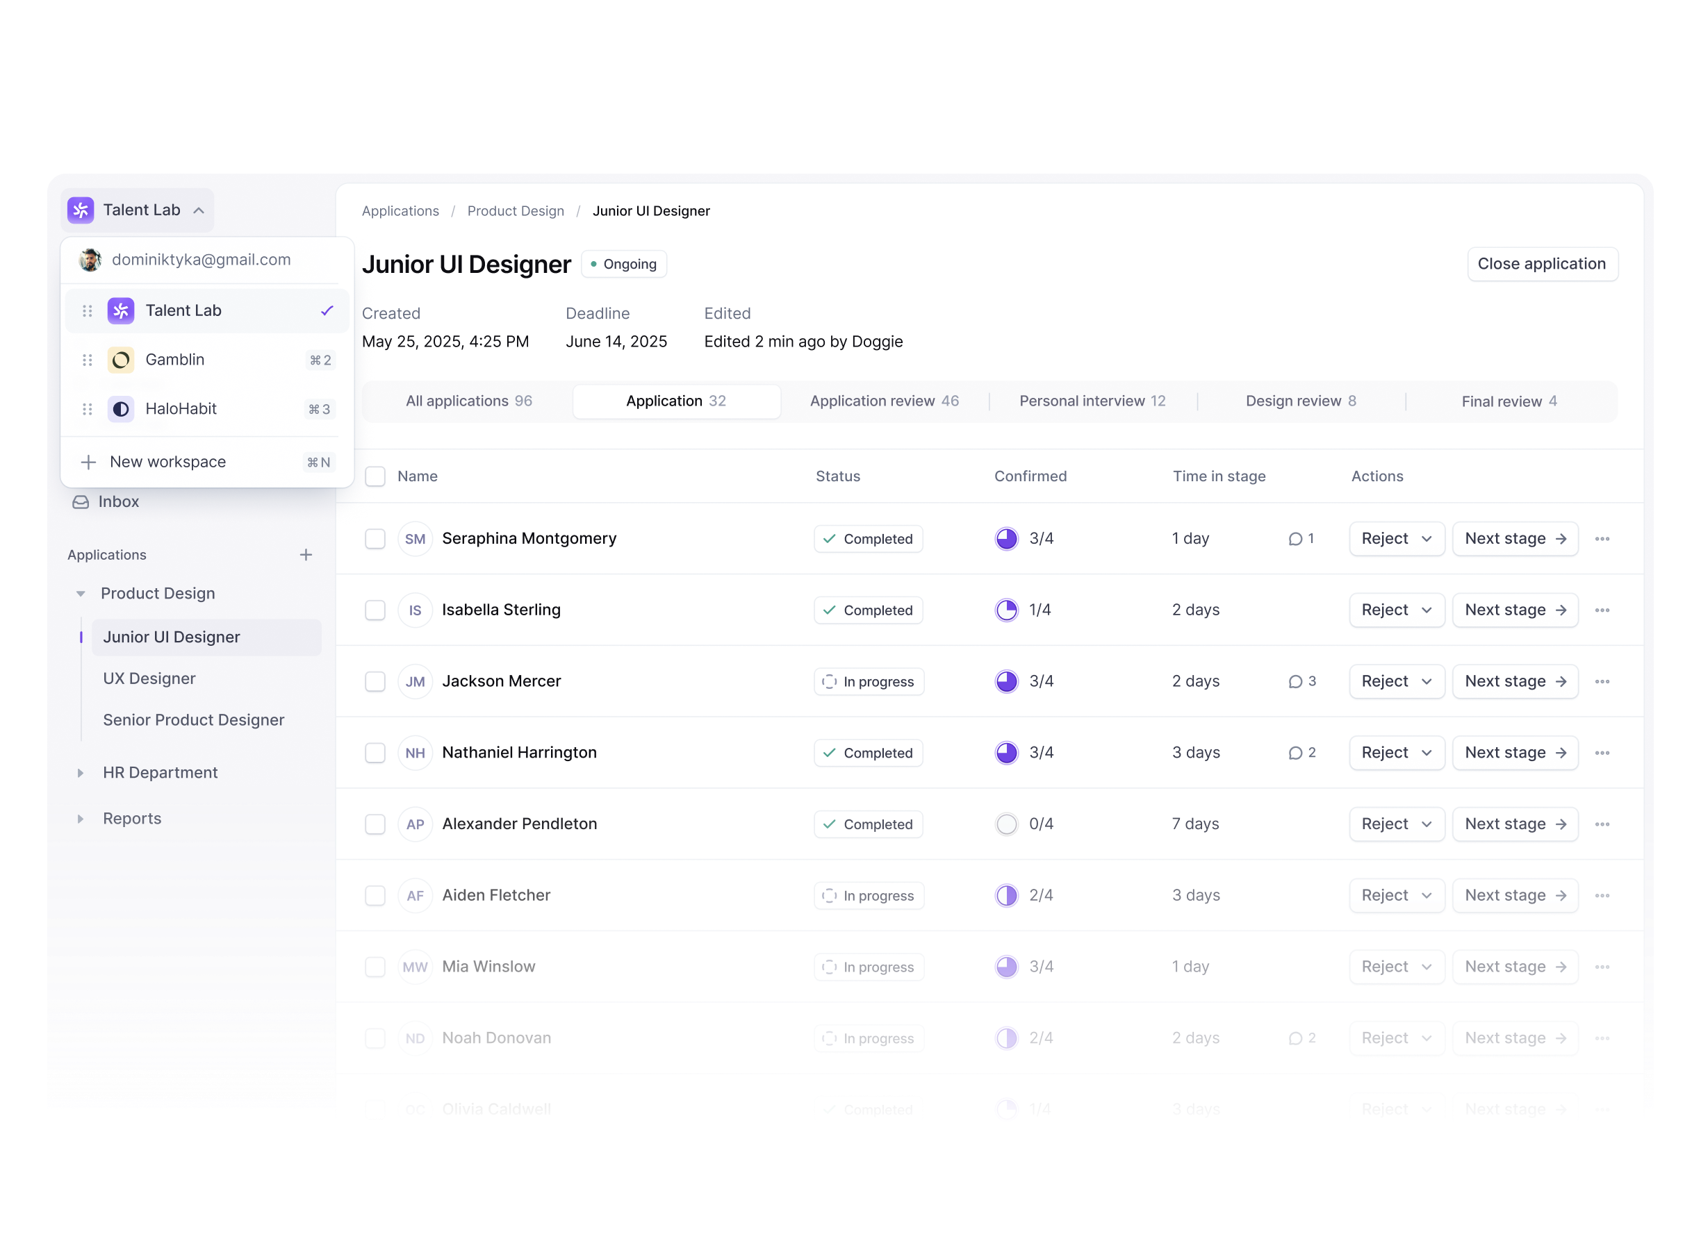
Task: Click user avatar next to dominiktyka email
Action: coord(90,260)
